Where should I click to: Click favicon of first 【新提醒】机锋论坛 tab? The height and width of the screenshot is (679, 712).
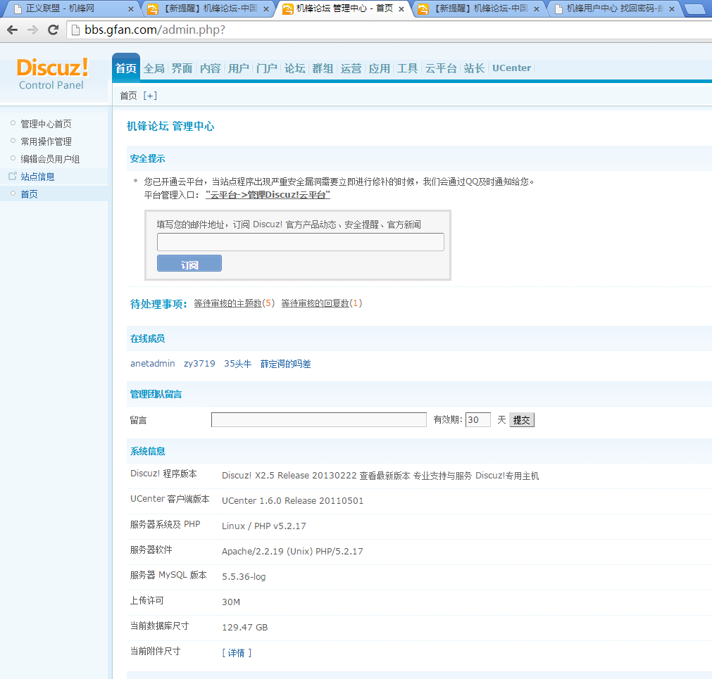(x=153, y=8)
